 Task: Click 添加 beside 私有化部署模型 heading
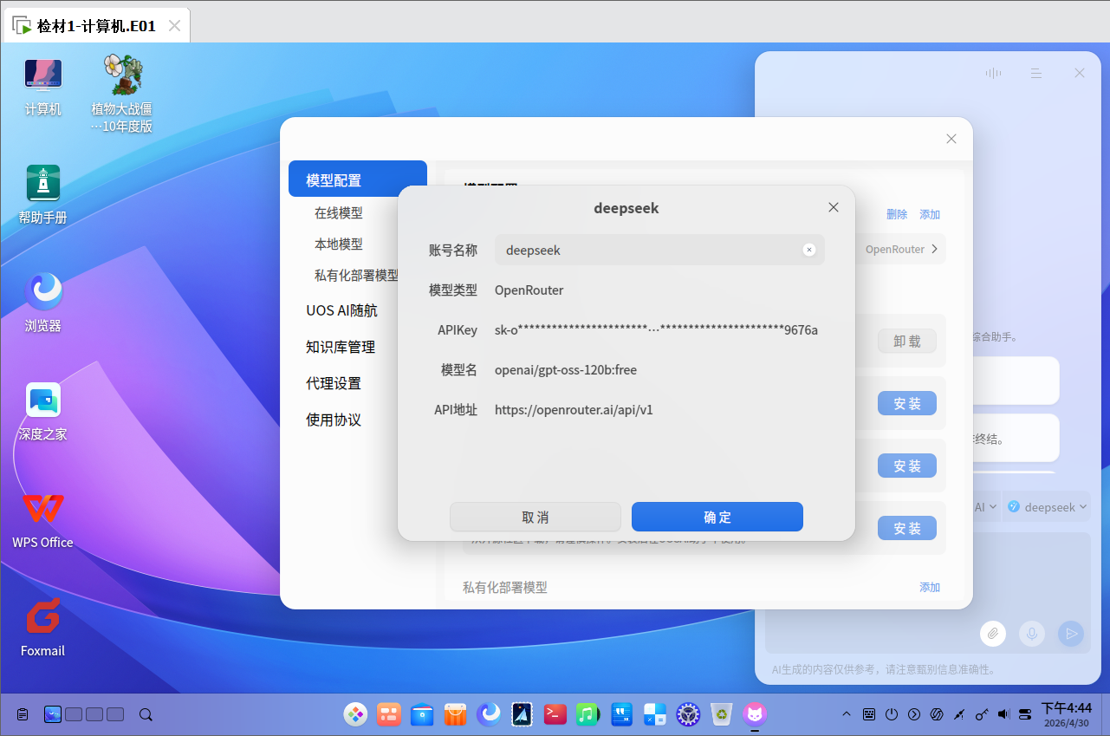coord(930,587)
